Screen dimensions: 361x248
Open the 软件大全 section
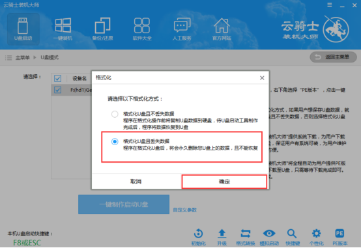tap(142, 29)
